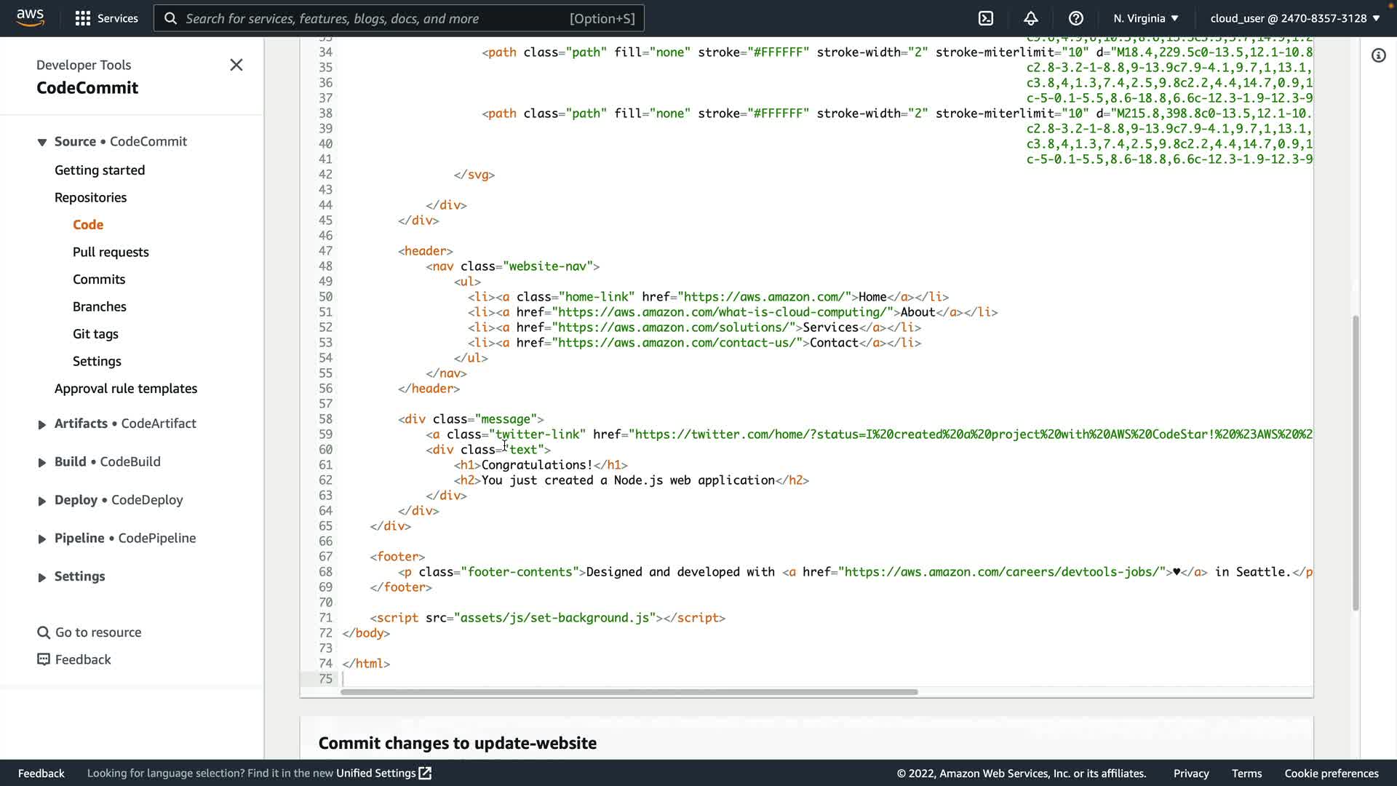The width and height of the screenshot is (1397, 786).
Task: Open Unified Settings external link
Action: (x=383, y=773)
